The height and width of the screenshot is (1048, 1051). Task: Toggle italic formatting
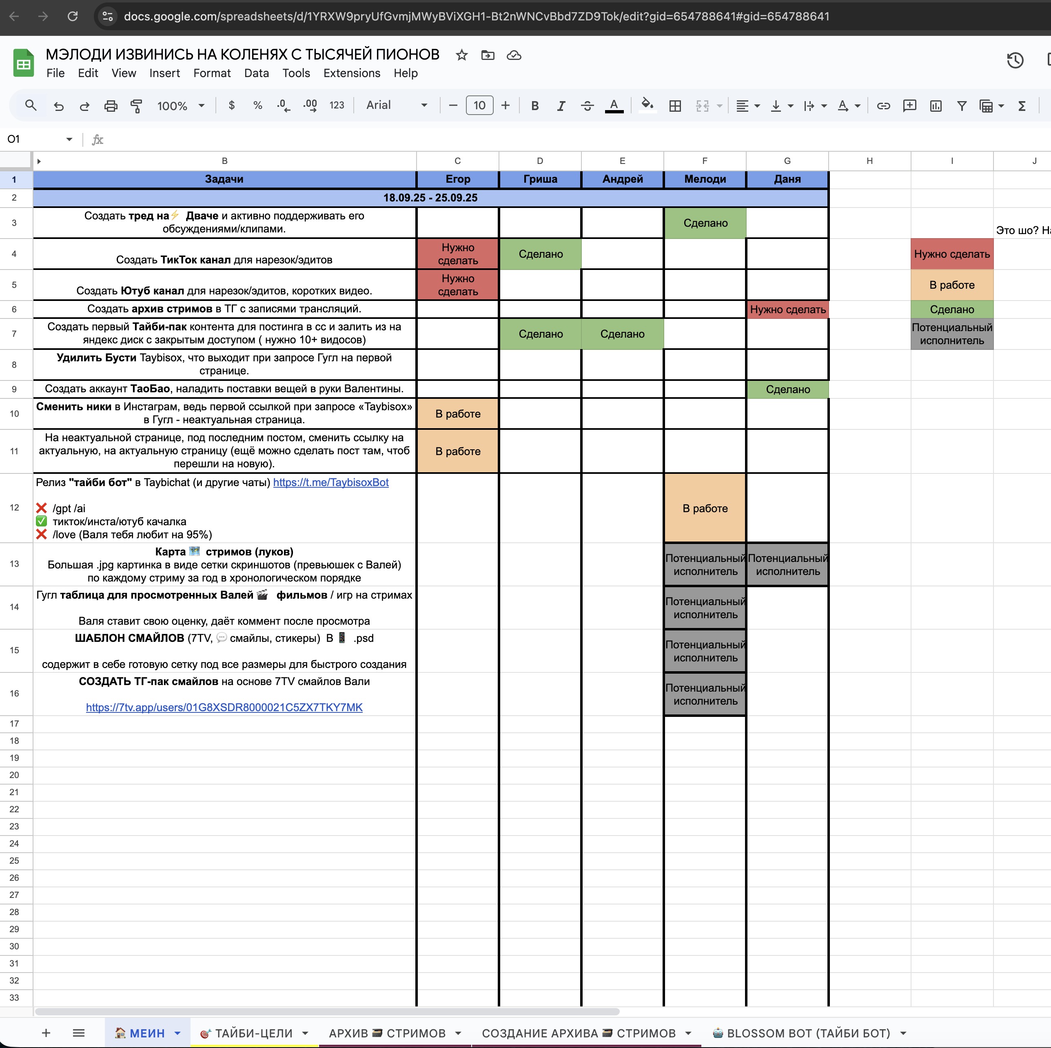(561, 106)
